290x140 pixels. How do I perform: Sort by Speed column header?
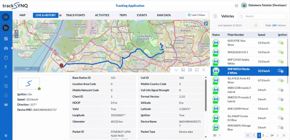pos(261,35)
